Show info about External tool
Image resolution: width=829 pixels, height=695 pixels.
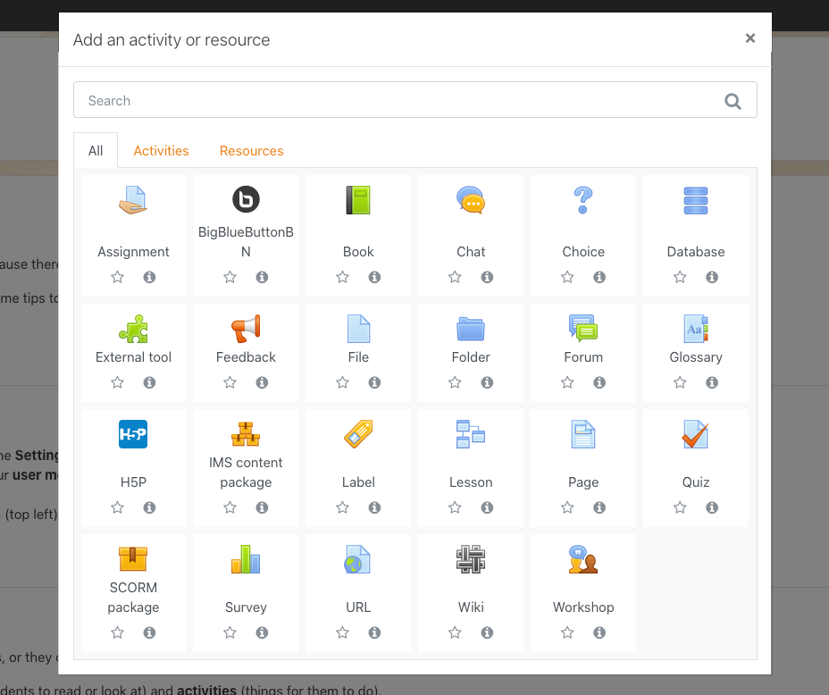click(x=149, y=381)
